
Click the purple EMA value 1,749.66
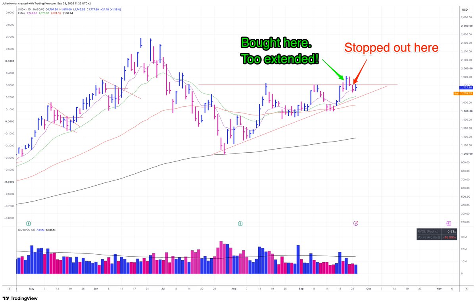(x=32, y=13)
